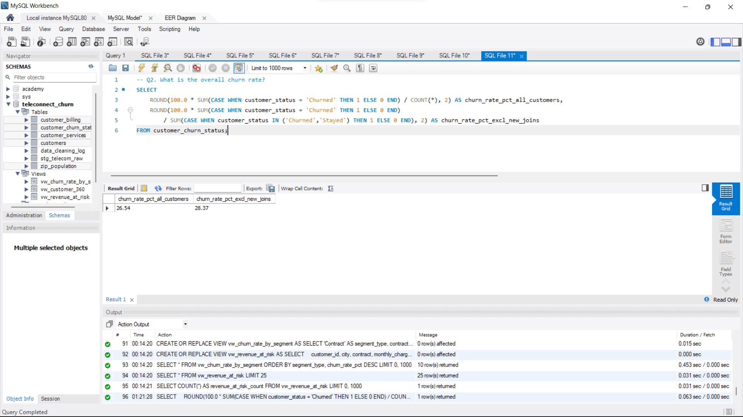The width and height of the screenshot is (743, 417).
Task: Click the Commit transaction checkmark icon
Action: click(212, 68)
